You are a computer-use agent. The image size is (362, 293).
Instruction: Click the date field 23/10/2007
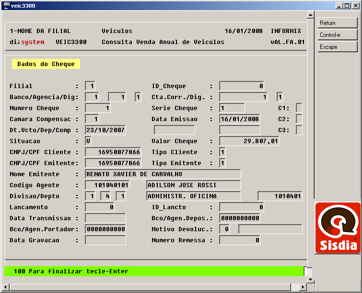pyautogui.click(x=105, y=130)
